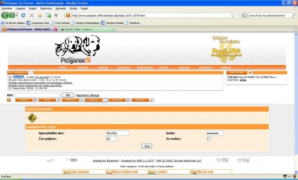
Task: Open the search engine selector dropdown
Action: click(245, 15)
